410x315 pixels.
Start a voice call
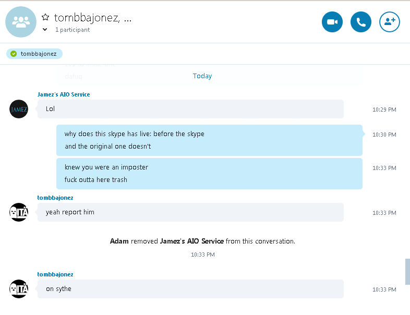click(361, 22)
